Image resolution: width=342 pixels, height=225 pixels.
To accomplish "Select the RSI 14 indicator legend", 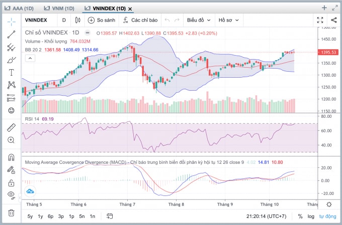I will pyautogui.click(x=32, y=119).
